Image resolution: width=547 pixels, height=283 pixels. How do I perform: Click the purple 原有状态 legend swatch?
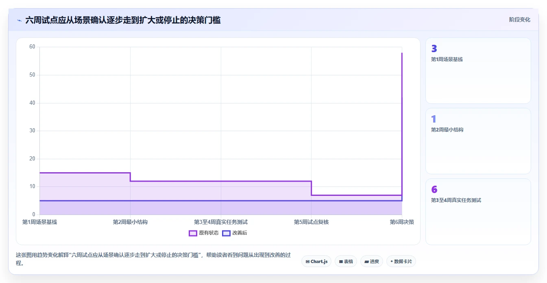193,233
